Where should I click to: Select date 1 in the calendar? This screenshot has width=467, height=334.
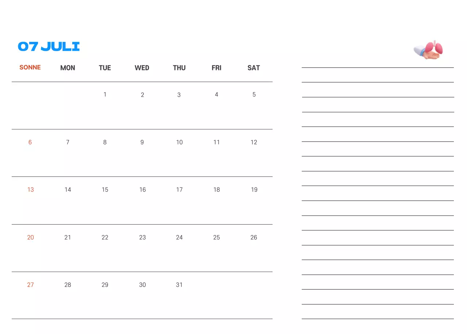pyautogui.click(x=105, y=94)
